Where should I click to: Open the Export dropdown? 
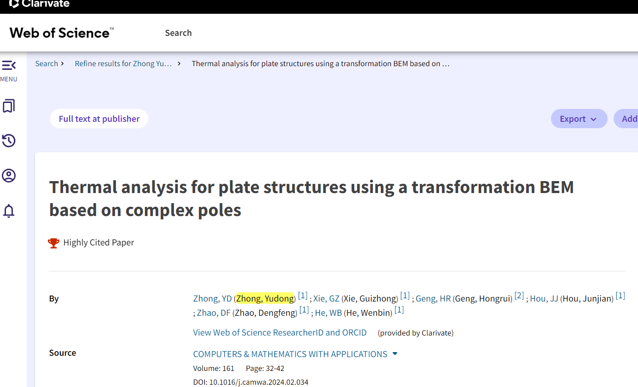pyautogui.click(x=579, y=119)
